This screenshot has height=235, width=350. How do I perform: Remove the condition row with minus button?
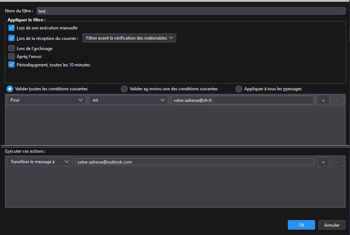coord(337,100)
